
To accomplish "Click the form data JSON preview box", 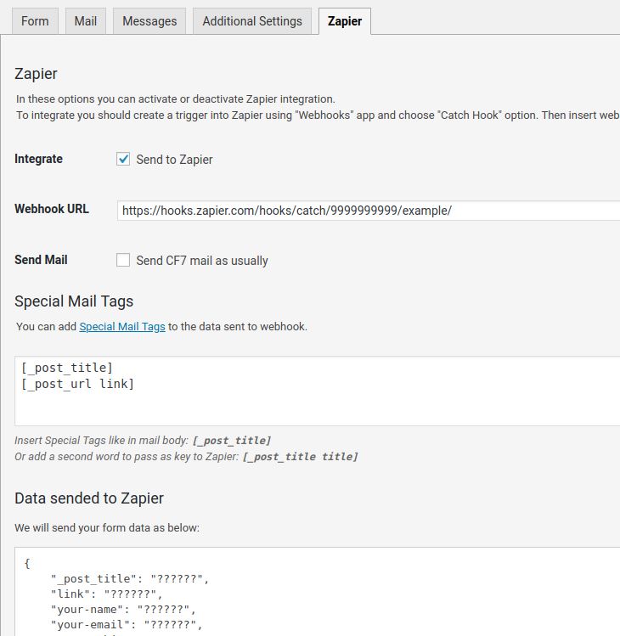I will (x=318, y=591).
